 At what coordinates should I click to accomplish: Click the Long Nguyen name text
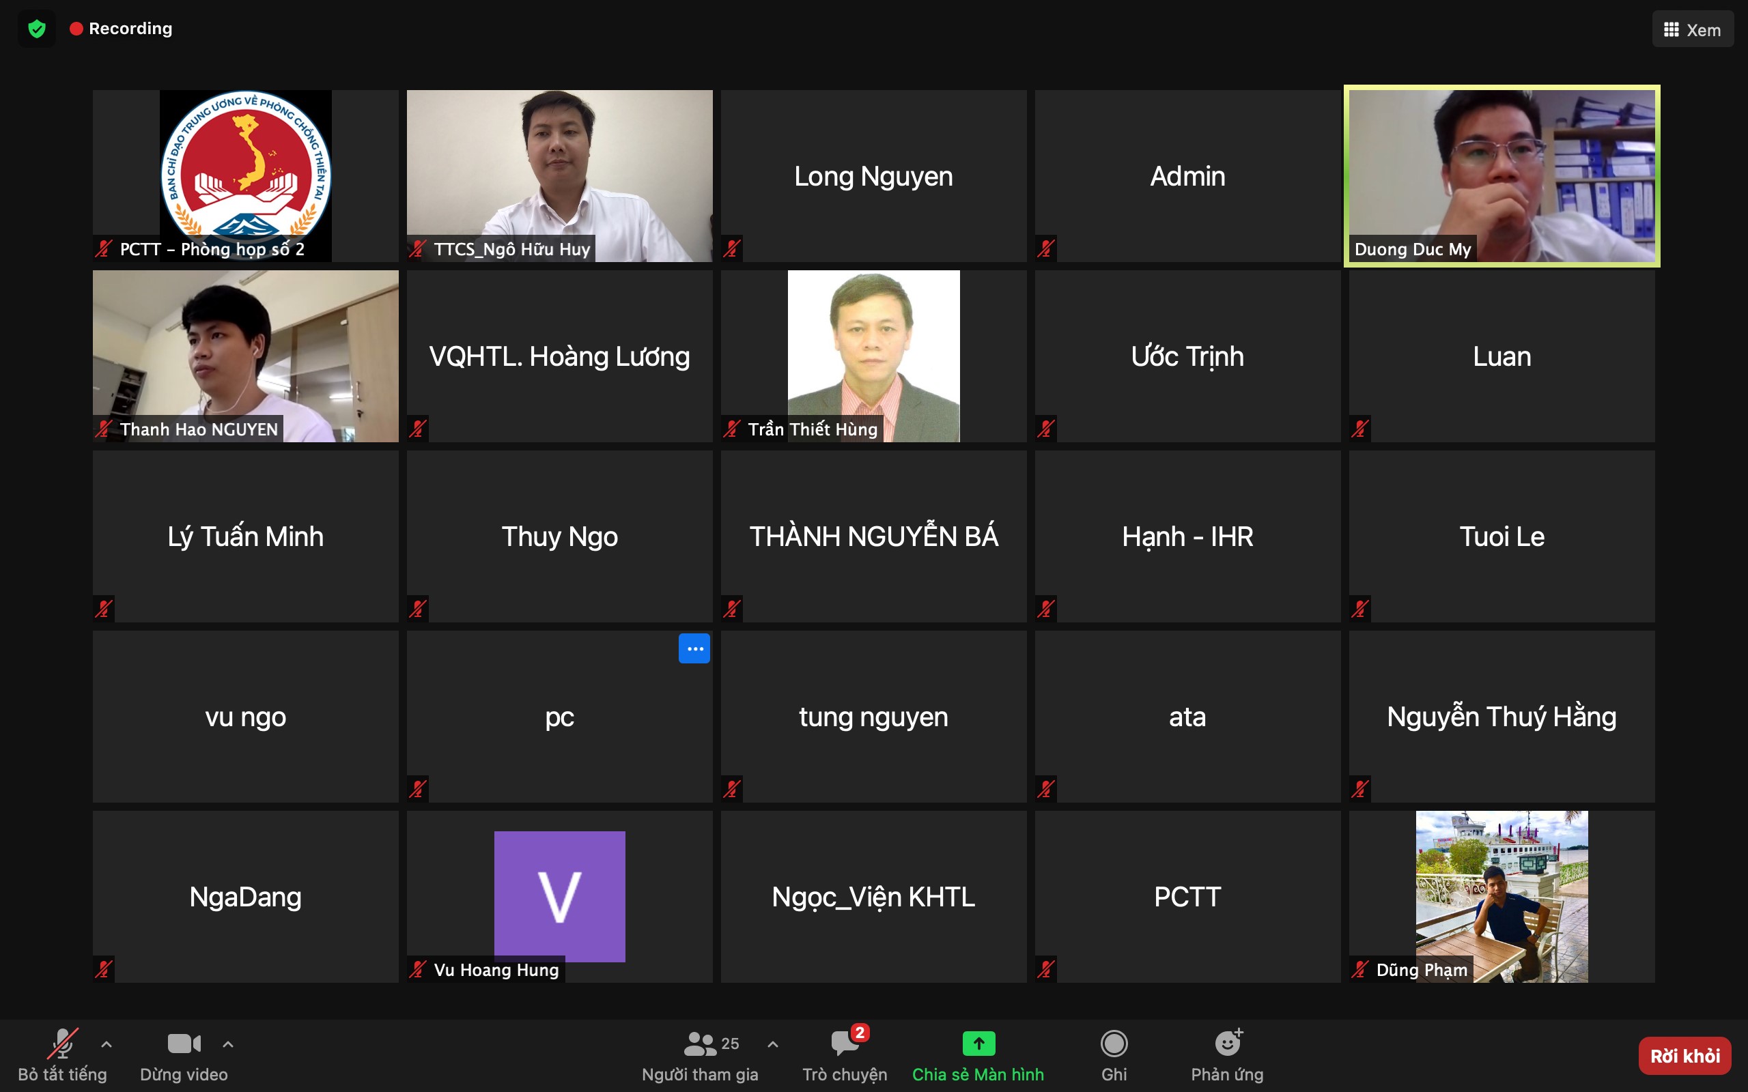coord(873,177)
